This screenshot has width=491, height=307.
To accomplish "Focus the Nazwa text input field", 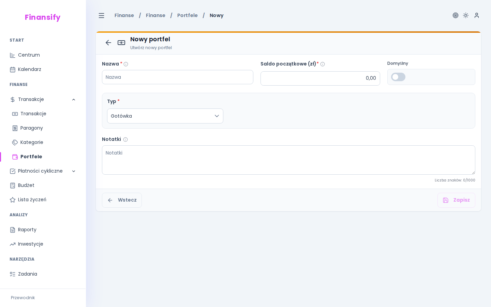I will click(177, 77).
